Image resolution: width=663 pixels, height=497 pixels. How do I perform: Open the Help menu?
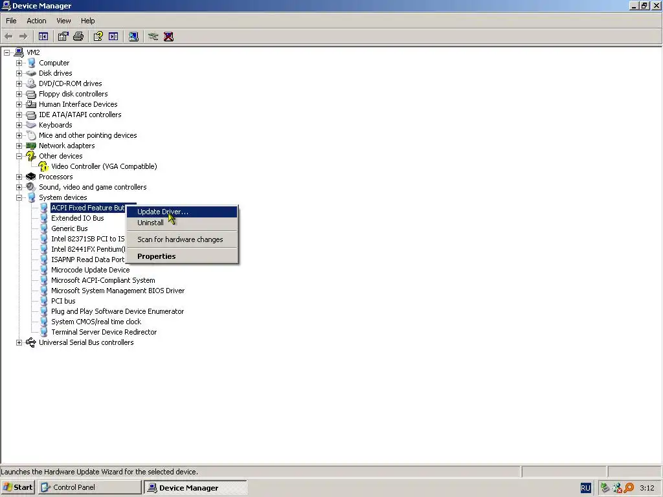[x=87, y=21]
